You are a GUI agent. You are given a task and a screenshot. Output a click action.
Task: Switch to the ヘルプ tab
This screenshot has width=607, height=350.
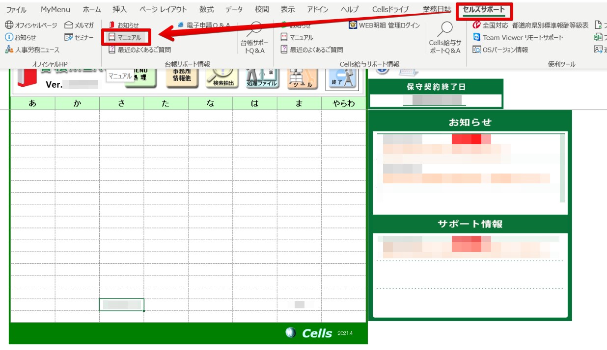coord(350,10)
